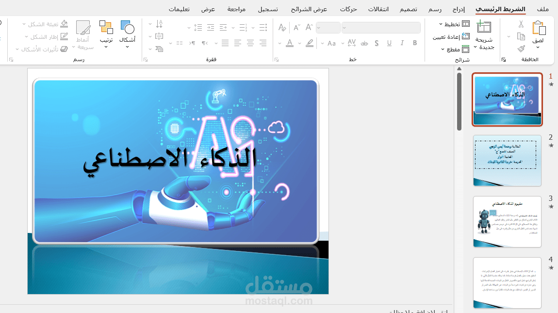Switch to the Review (مراجعة) tab

click(237, 9)
